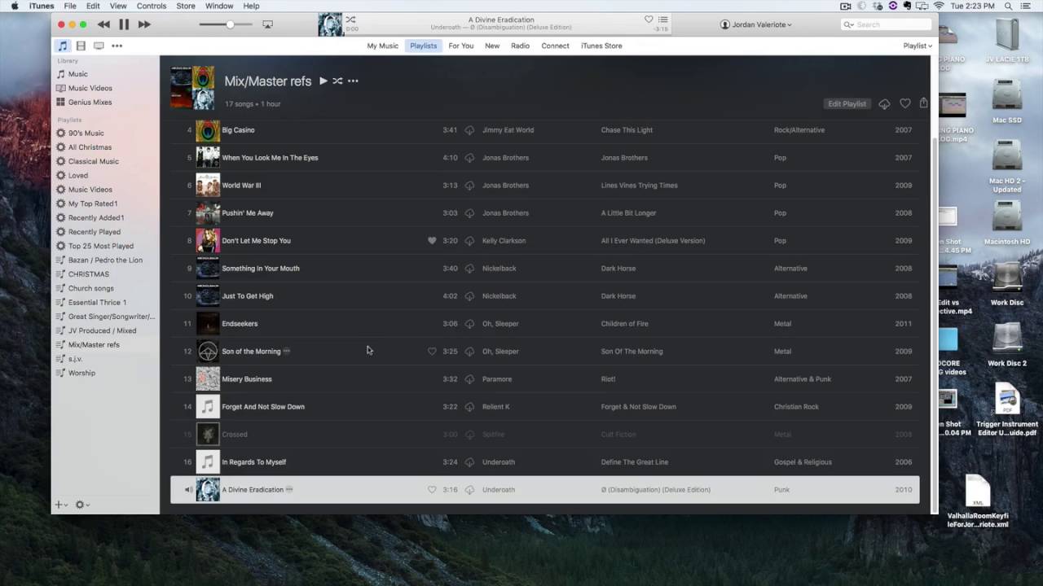Download Something In Your Mouth cloud icon
This screenshot has width=1043, height=586.
click(469, 269)
